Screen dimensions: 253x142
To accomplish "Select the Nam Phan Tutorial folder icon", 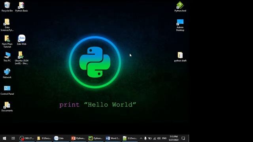I will 7,41.
